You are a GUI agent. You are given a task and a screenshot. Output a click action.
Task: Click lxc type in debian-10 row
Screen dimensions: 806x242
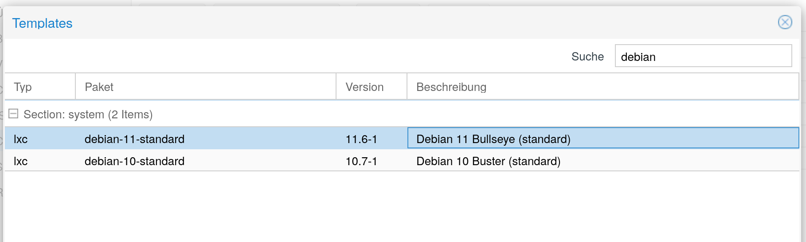tap(21, 161)
